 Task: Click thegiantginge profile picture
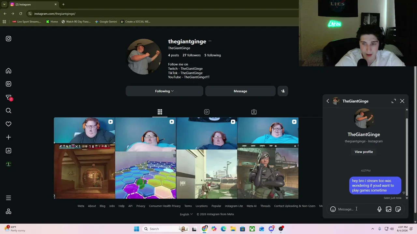click(144, 57)
